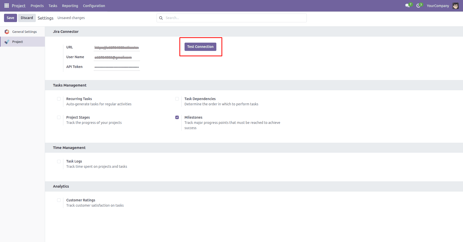Uncheck the Milestones checkbox
The height and width of the screenshot is (242, 463).
click(177, 117)
